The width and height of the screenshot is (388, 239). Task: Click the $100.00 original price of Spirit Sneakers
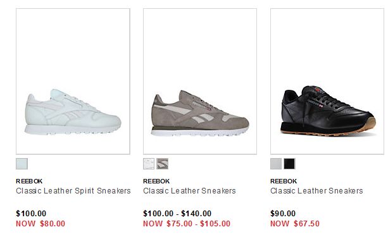click(x=31, y=213)
